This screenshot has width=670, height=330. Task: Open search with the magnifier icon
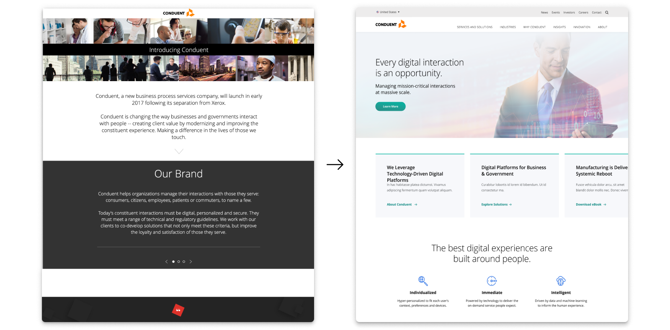(607, 13)
